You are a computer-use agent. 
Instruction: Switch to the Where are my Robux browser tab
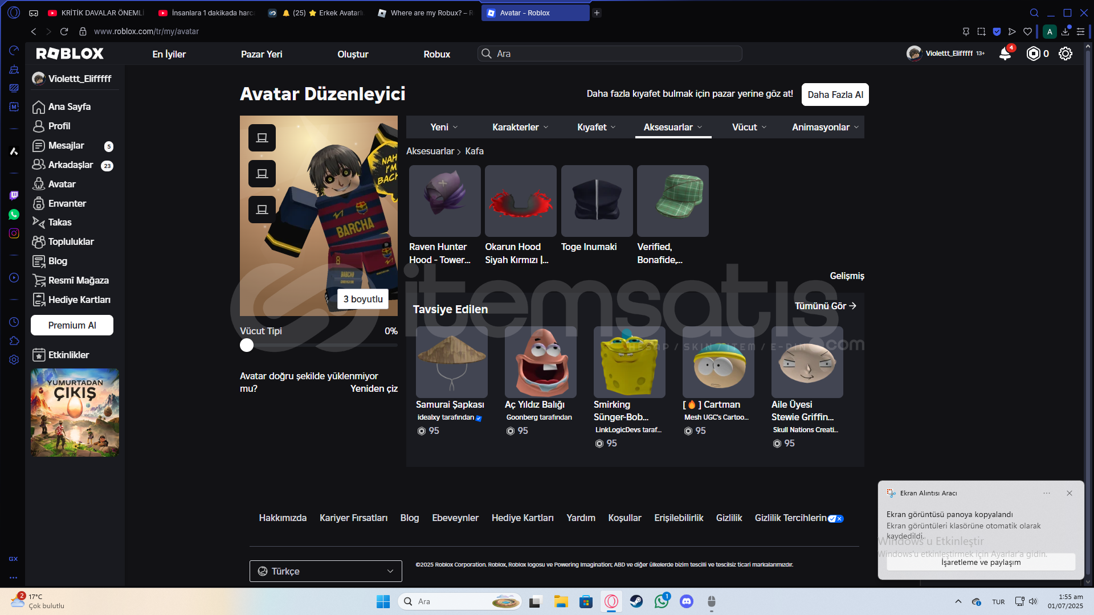coord(426,13)
